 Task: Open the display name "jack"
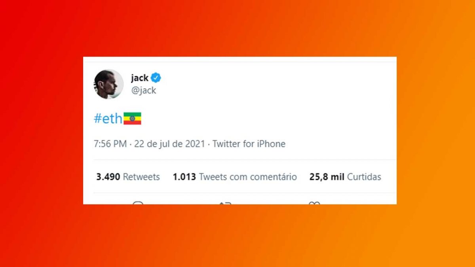tap(140, 78)
